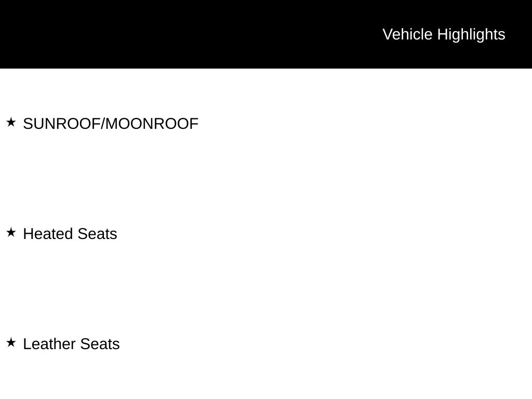Click the slash between SUNROOF and MOONROOF
Viewport: 532px width, 399px height.
102,124
